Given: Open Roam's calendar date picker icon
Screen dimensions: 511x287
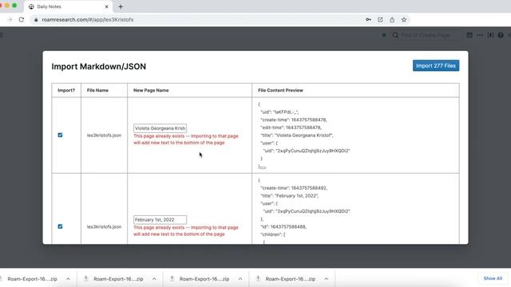Looking at the screenshot, I should 469,35.
